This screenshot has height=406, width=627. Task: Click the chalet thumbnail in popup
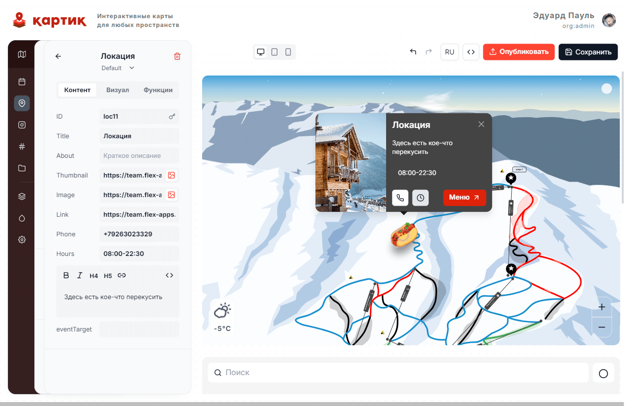point(351,163)
